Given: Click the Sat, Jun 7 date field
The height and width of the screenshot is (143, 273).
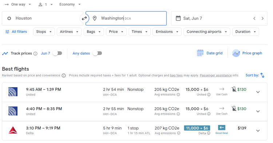Looking at the screenshot, I should (x=219, y=18).
